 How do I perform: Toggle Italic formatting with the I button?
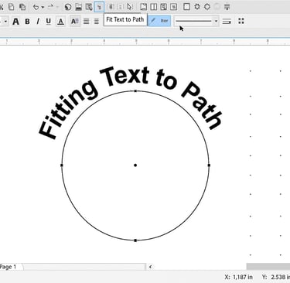coord(38,22)
